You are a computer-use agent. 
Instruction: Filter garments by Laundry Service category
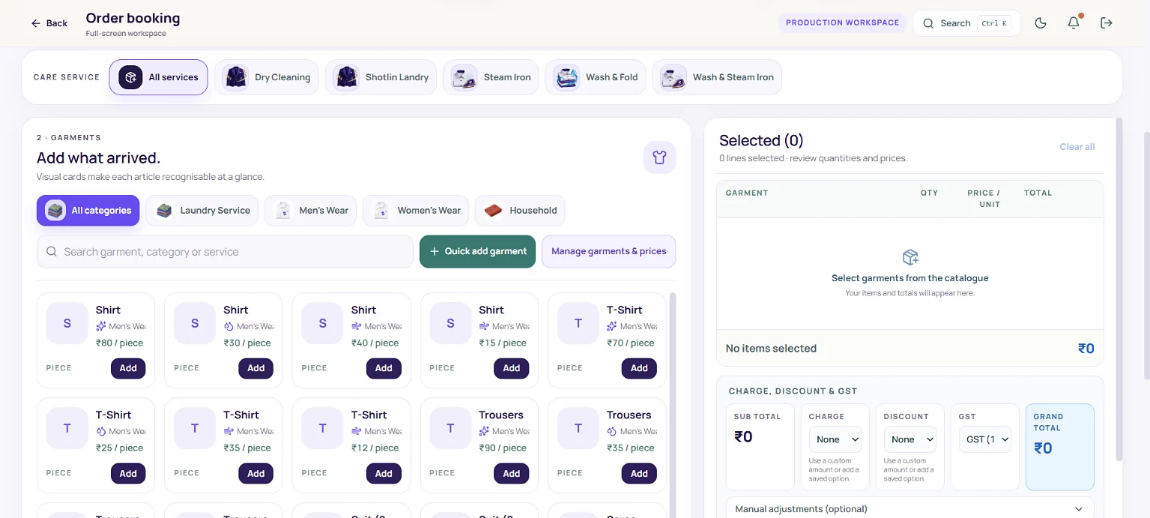(202, 211)
